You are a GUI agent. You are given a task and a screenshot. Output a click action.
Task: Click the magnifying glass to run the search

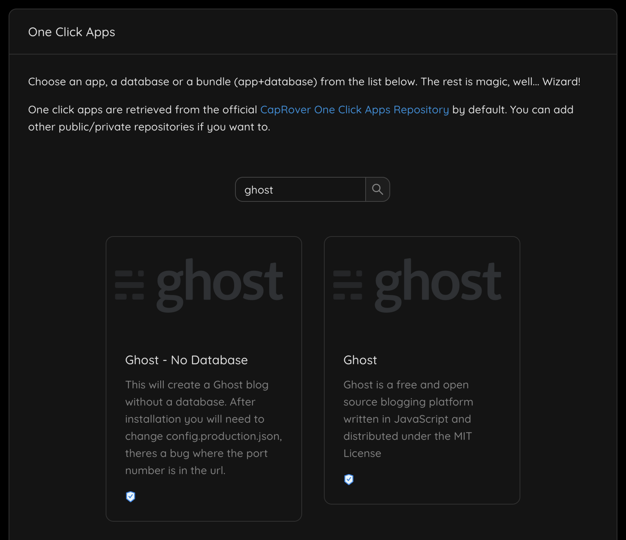[x=377, y=189]
